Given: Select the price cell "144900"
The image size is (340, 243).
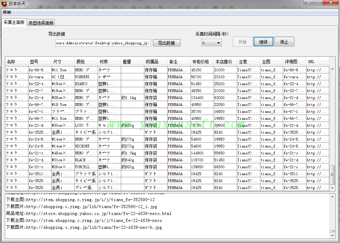Looking at the screenshot, I should 202,153.
